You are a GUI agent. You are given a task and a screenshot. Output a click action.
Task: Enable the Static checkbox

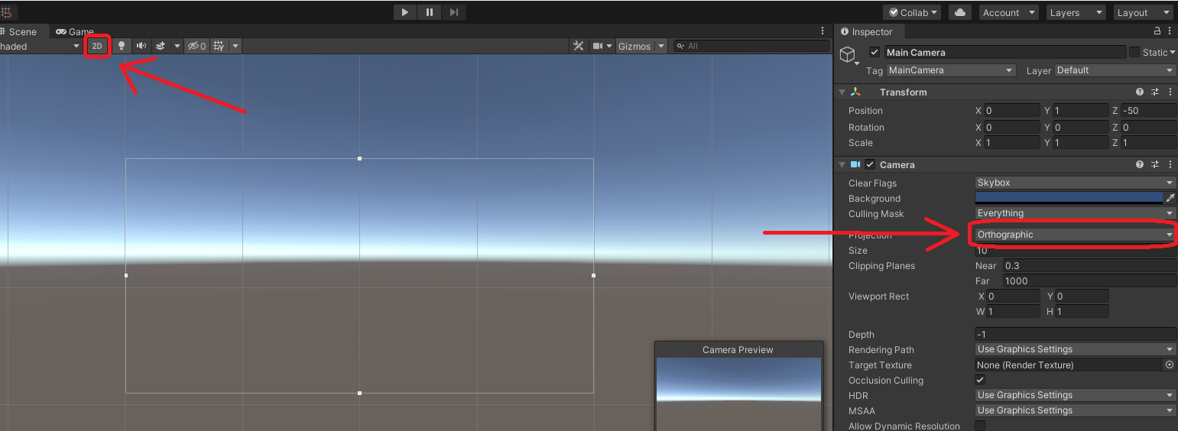(1134, 52)
